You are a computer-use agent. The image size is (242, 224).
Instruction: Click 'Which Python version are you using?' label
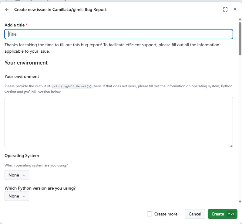(x=40, y=188)
